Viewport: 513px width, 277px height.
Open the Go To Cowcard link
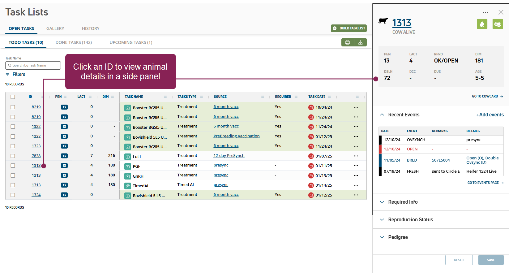tap(487, 97)
